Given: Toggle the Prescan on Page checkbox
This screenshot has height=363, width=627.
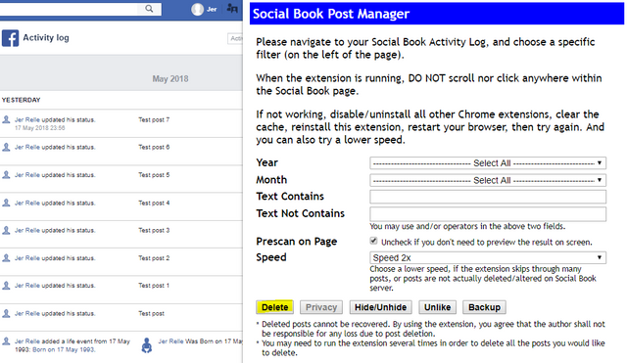Looking at the screenshot, I should 373,241.
